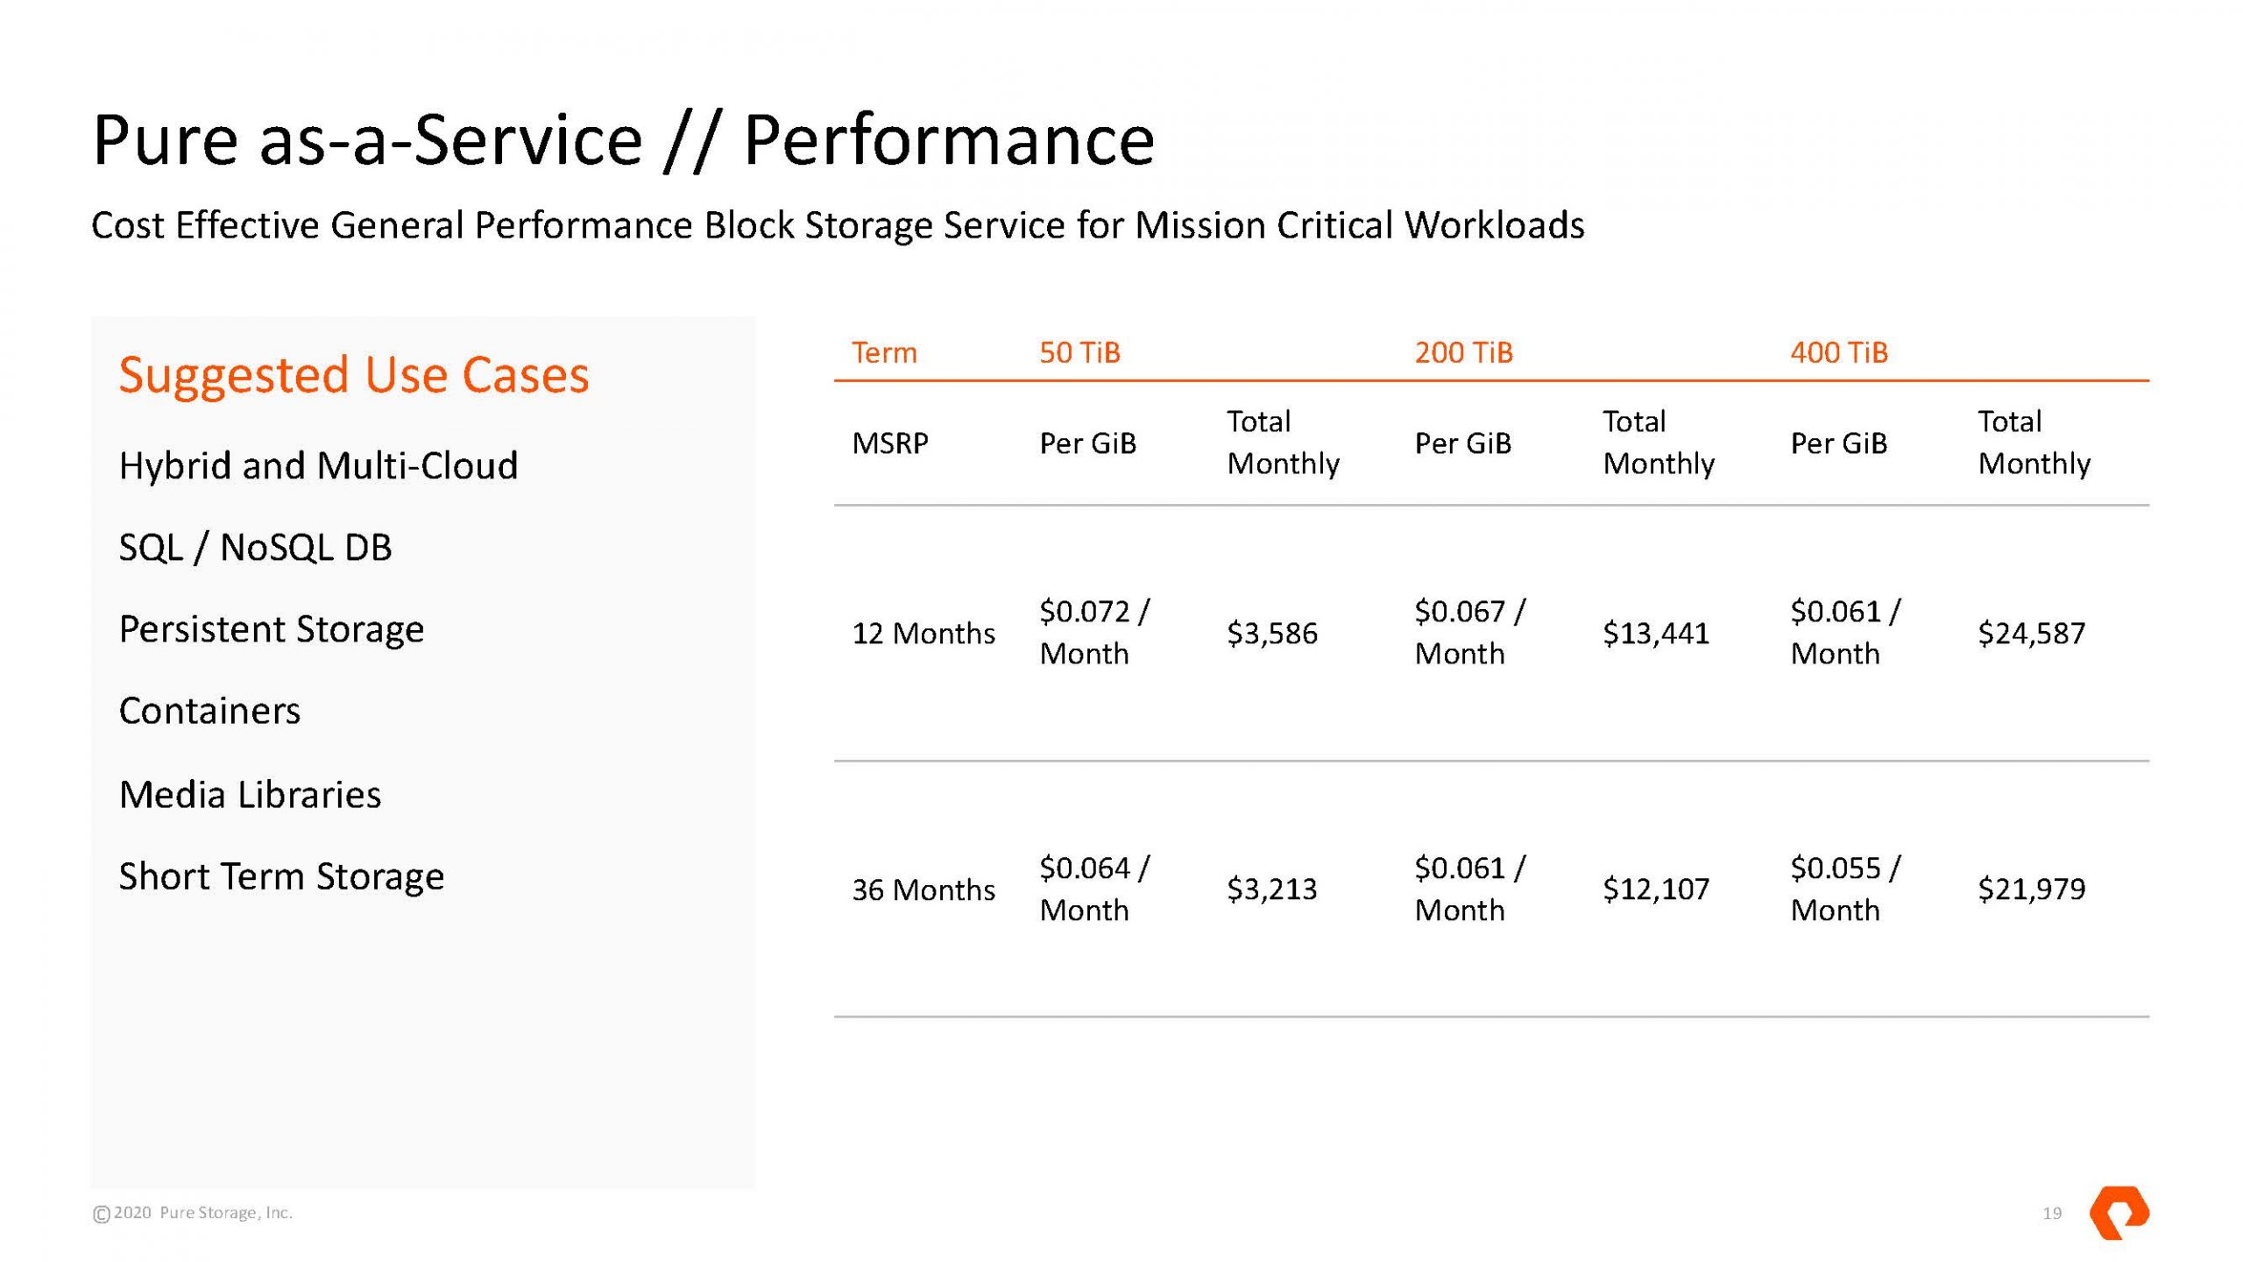This screenshot has height=1262, width=2243.
Task: Click the "12 Months" row label
Action: pos(923,633)
